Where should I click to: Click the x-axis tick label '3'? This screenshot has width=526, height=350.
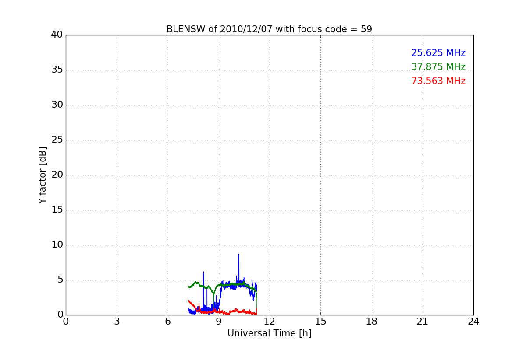[117, 322]
